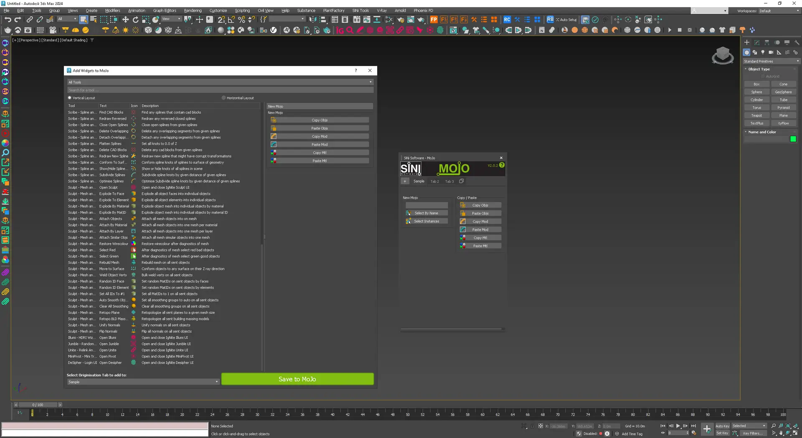Viewport: 802px width, 438px height.
Task: Toggle the Auto Key button
Action: tap(722, 426)
